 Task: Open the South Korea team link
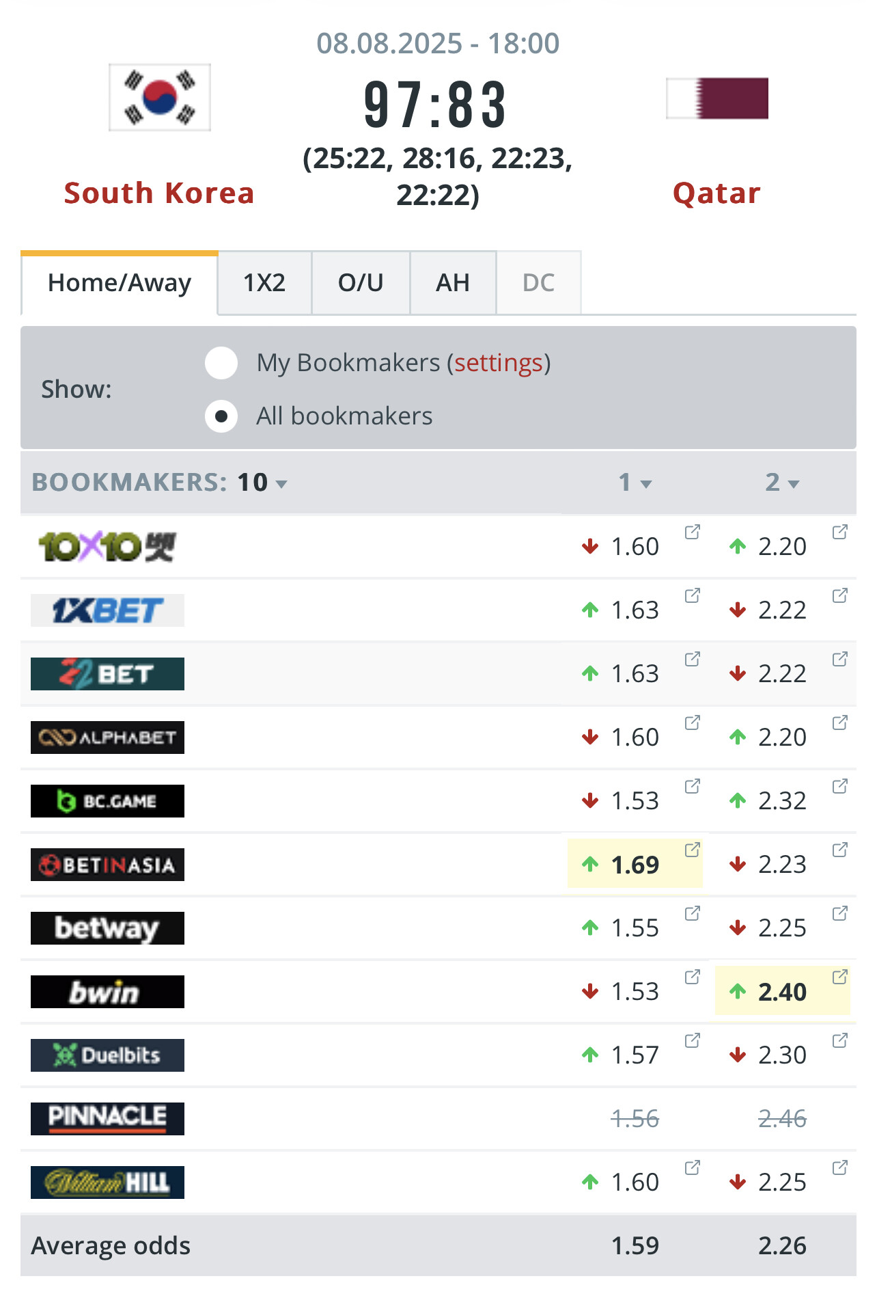click(x=159, y=193)
